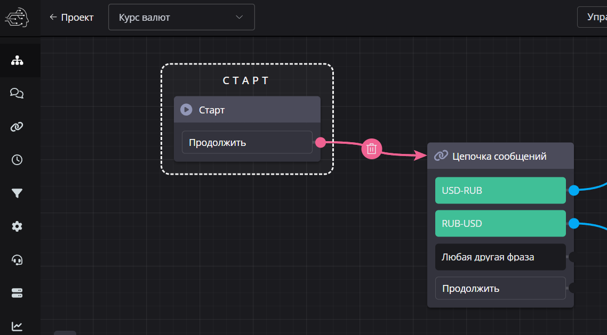
Task: Open the server storage sidebar icon
Action: click(x=17, y=293)
